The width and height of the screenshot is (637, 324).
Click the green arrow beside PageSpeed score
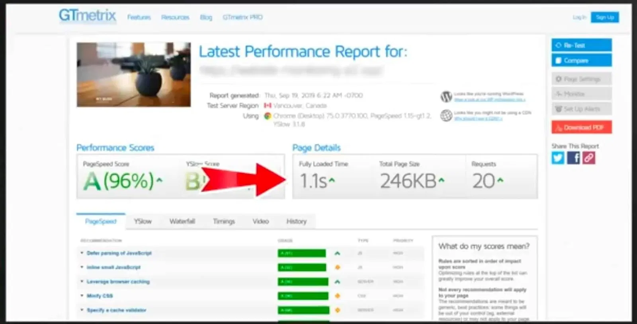click(x=159, y=180)
